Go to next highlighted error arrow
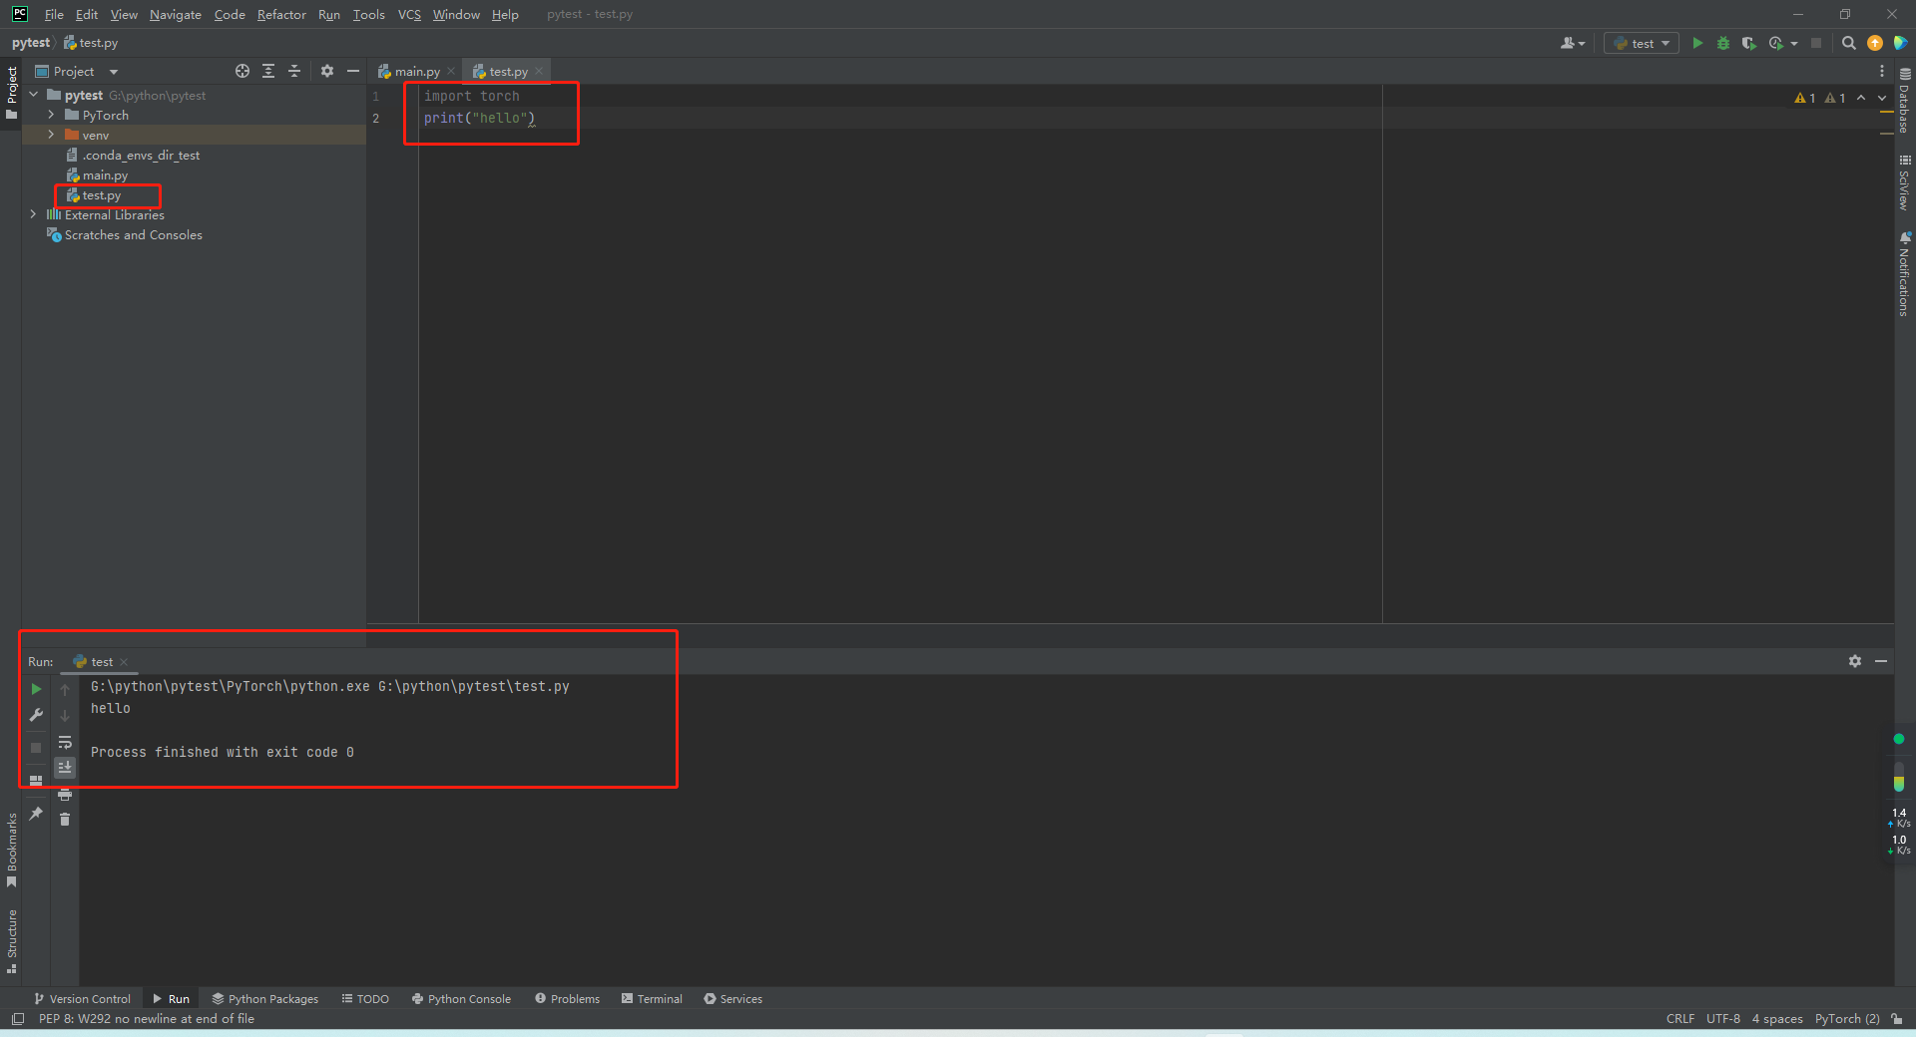This screenshot has width=1916, height=1037. click(1882, 98)
